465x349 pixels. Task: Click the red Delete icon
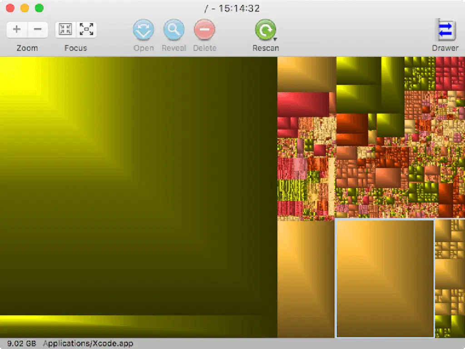(x=204, y=30)
